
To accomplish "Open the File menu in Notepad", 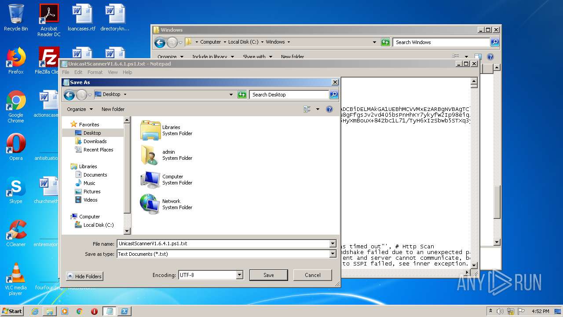I will point(66,72).
